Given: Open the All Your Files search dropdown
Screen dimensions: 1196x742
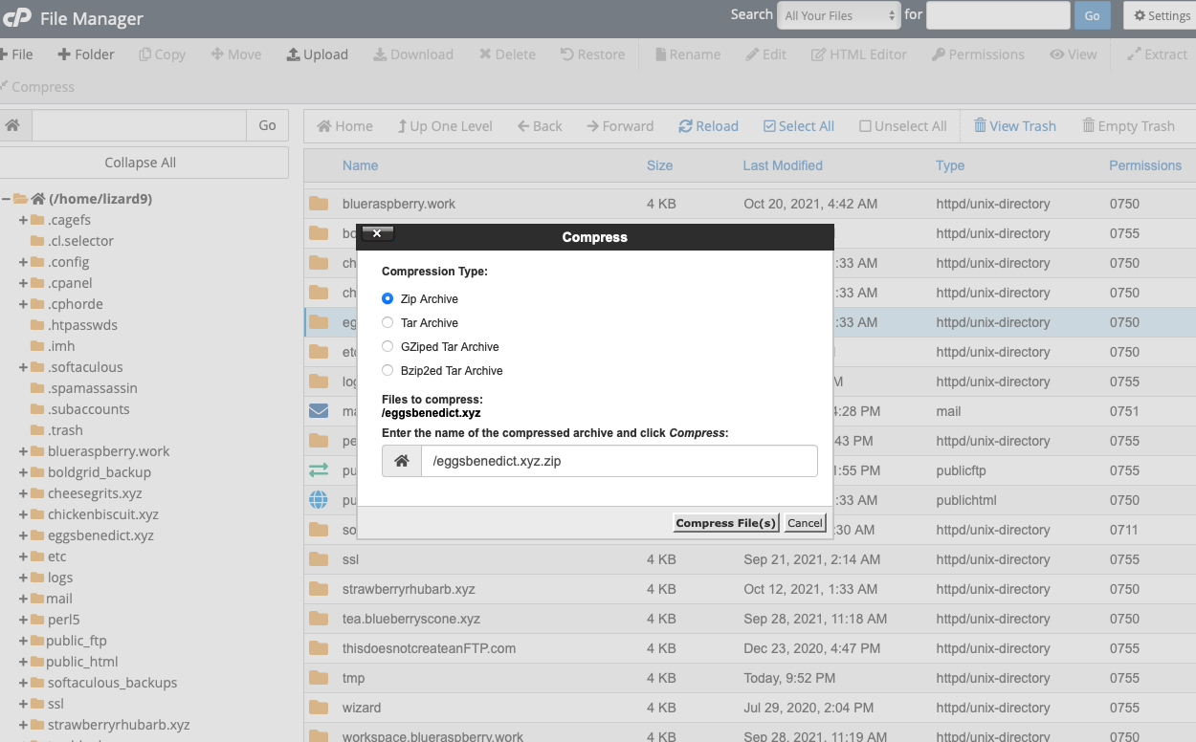Looking at the screenshot, I should click(839, 15).
